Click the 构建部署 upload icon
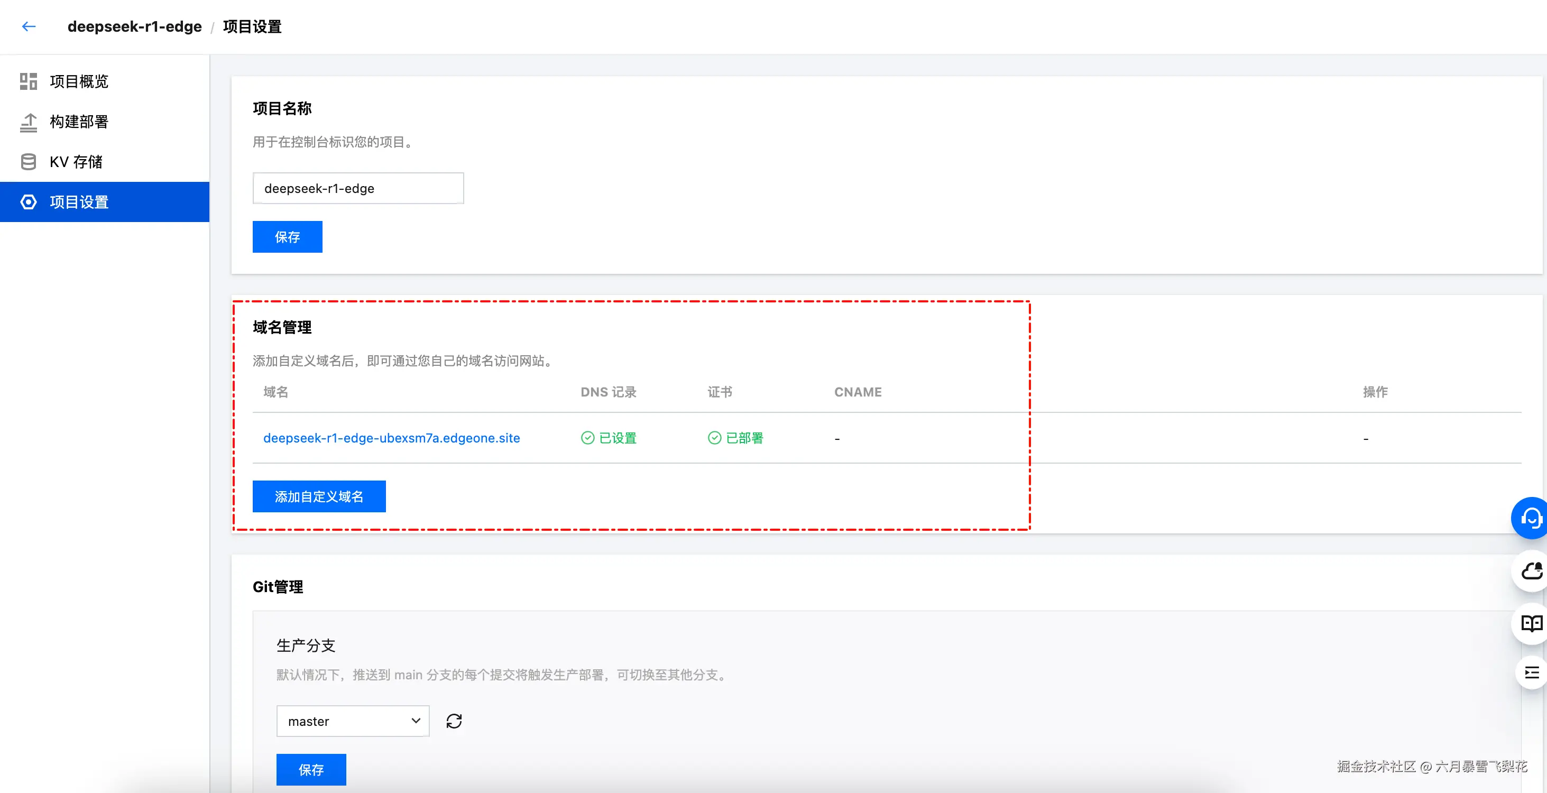Viewport: 1547px width, 793px height. click(x=28, y=122)
